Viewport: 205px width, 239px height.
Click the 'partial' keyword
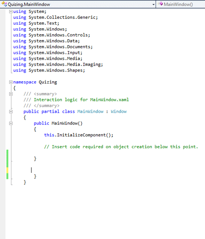point(51,112)
